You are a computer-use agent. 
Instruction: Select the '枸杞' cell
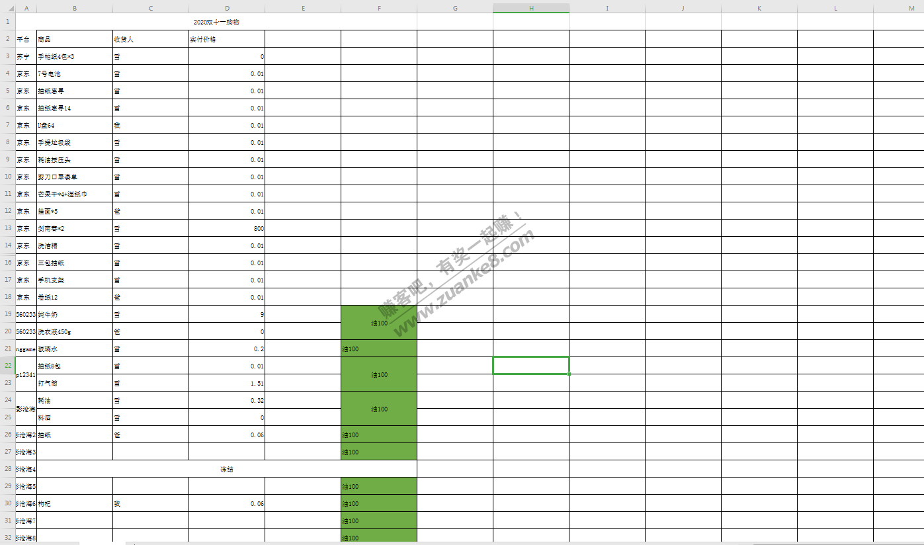coord(75,503)
